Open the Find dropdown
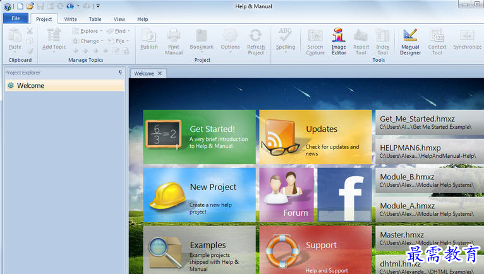Screen dimensions: 484x274 pos(119,31)
